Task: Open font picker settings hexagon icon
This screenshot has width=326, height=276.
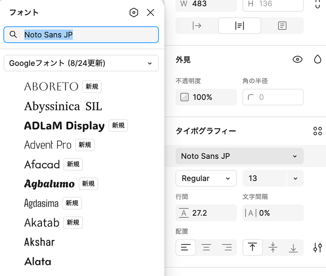Action: (x=134, y=13)
